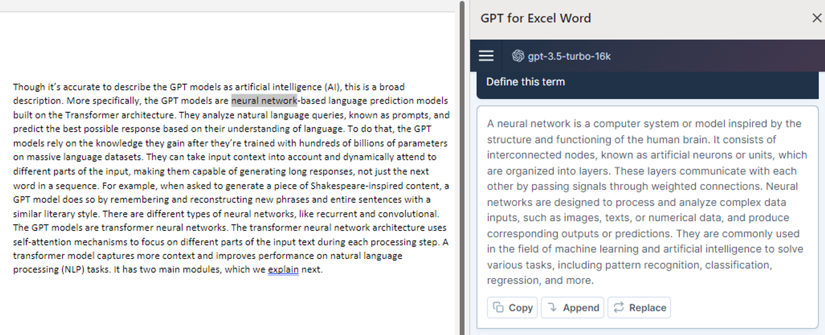The width and height of the screenshot is (825, 335).
Task: Click inside the neural network definition text
Action: pyautogui.click(x=646, y=202)
